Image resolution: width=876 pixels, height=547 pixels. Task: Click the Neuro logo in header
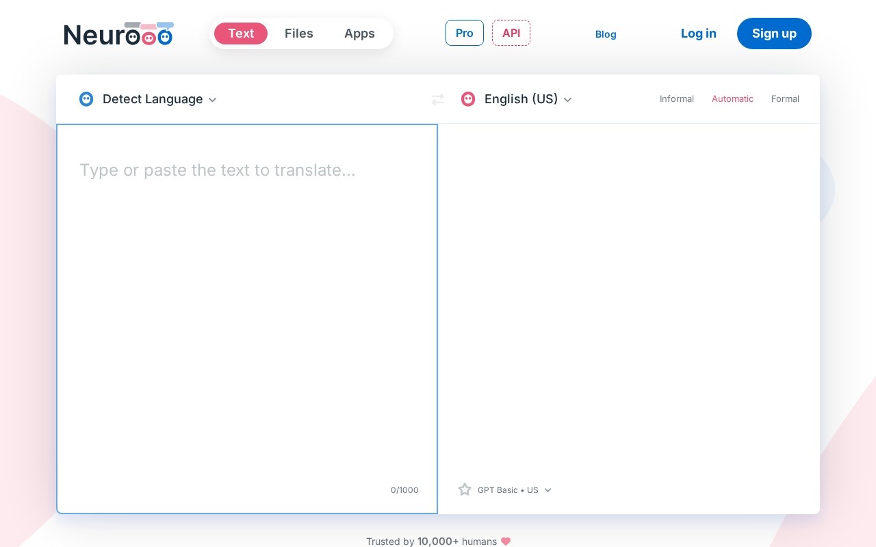pyautogui.click(x=118, y=34)
